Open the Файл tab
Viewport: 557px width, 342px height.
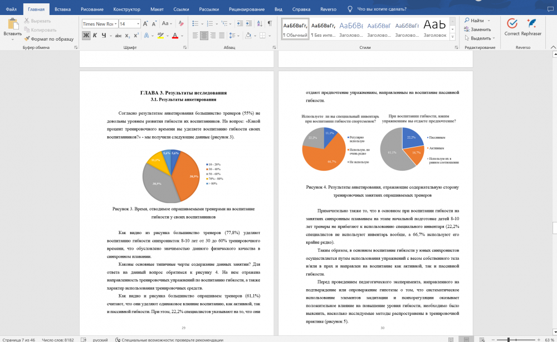tap(11, 9)
